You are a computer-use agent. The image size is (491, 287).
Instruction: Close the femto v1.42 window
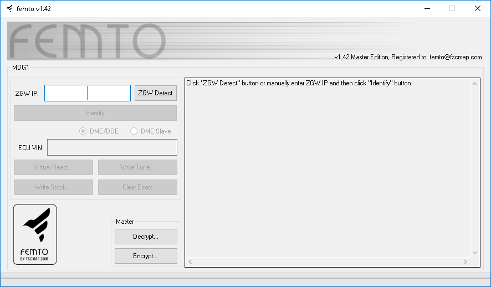[x=477, y=8]
